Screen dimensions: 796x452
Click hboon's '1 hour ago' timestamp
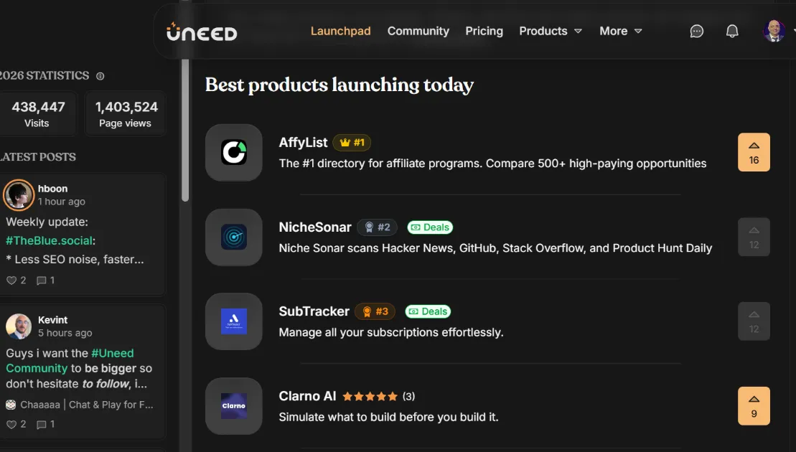click(x=62, y=202)
